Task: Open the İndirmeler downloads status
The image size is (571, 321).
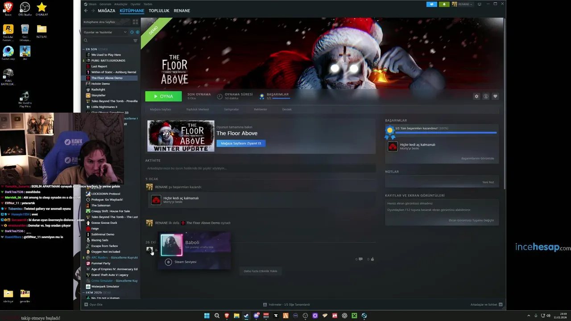Action: [286, 305]
